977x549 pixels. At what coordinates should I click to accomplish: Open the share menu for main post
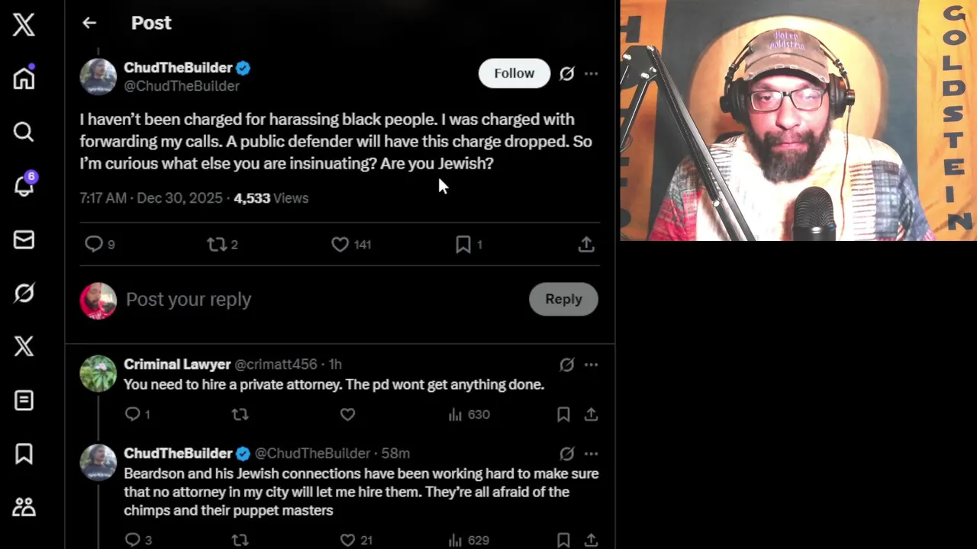[x=586, y=244]
